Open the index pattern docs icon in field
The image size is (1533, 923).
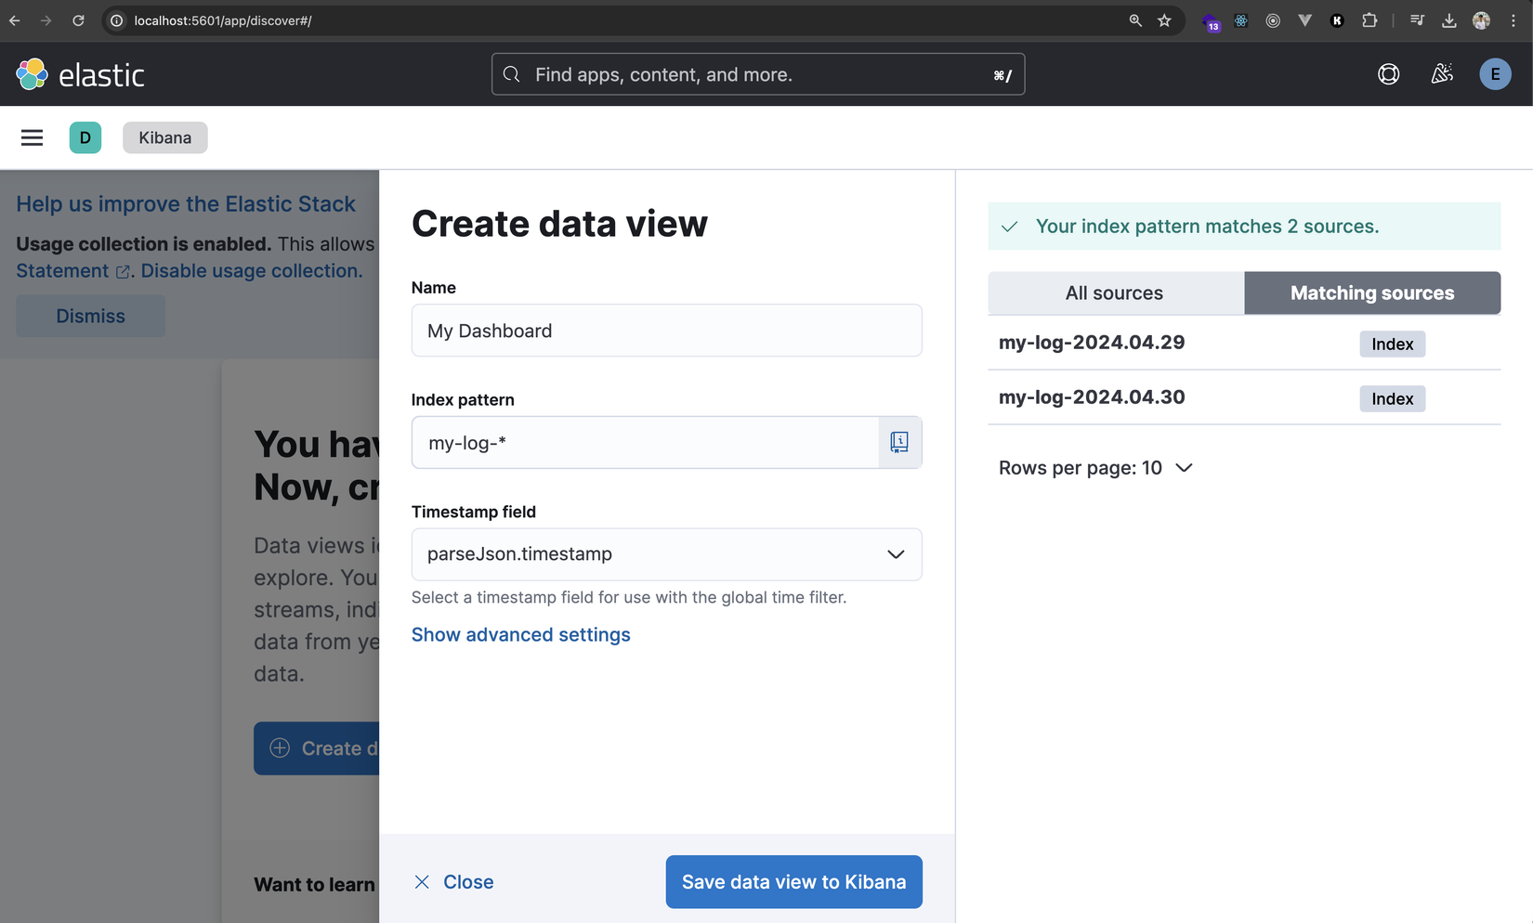click(x=898, y=442)
